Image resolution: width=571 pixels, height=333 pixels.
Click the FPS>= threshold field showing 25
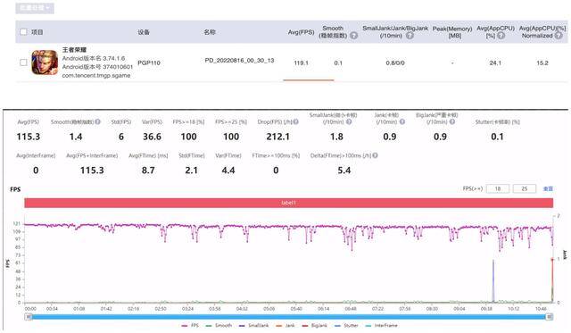tap(525, 188)
